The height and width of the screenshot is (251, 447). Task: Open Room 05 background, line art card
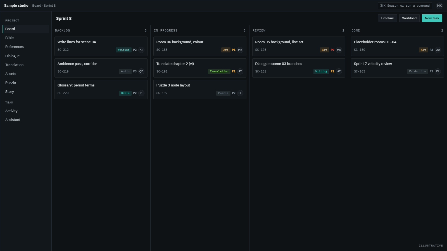point(299,46)
